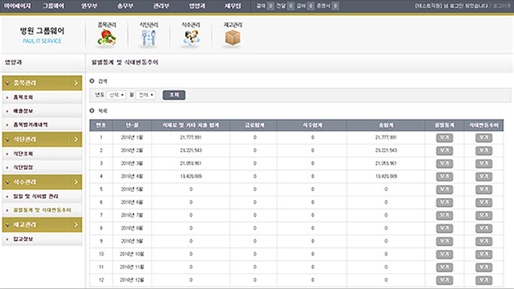Screen dimensions: 514x289
Task: Click 월별통계 보기 button in row 11
Action: [x=445, y=267]
